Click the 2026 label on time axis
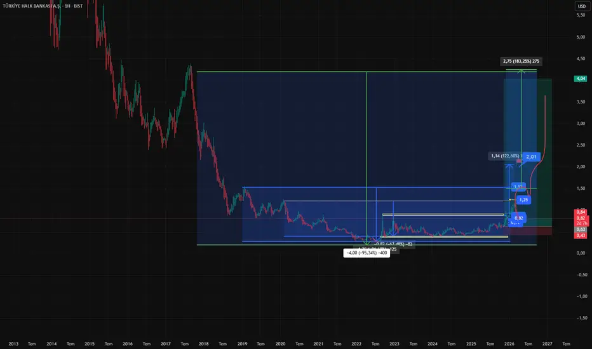Viewport: 592px width, 349px height. pos(509,344)
